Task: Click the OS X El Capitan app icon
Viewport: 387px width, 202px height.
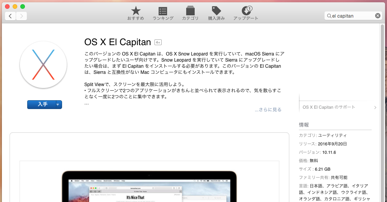Action: pyautogui.click(x=43, y=65)
